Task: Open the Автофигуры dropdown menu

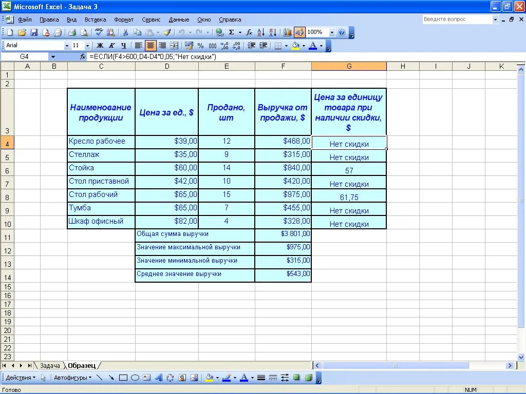Action: tap(73, 378)
